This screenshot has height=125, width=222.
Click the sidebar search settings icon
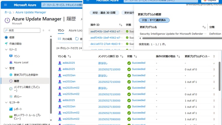point(44,30)
